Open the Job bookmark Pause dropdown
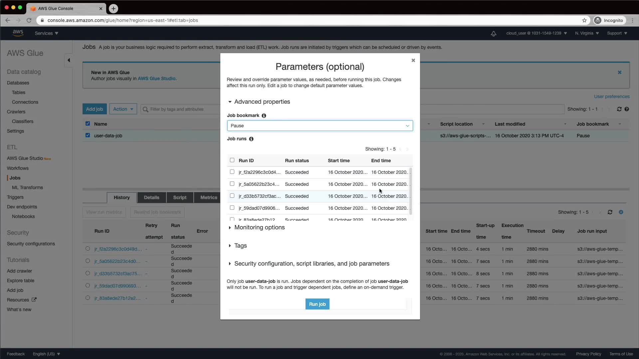Viewport: 639px width, 359px height. pos(319,126)
